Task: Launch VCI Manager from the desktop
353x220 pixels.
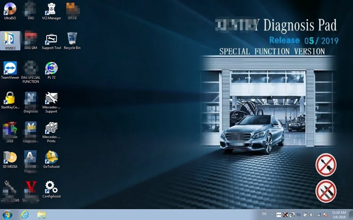Action: 51,9
